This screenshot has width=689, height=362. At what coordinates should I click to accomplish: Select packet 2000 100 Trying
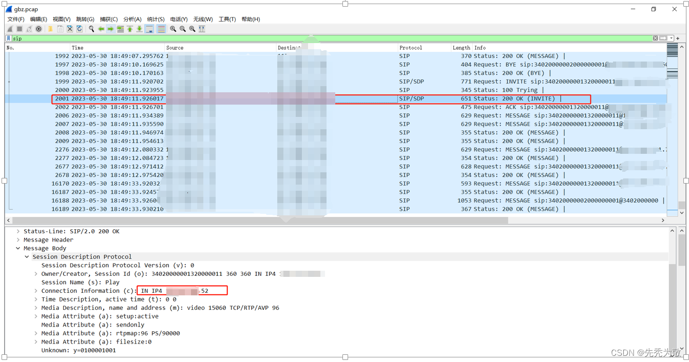(x=336, y=90)
